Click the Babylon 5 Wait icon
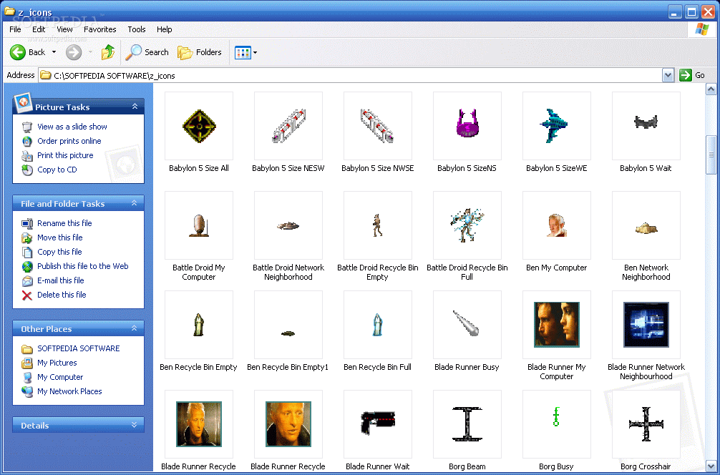This screenshot has height=475, width=720. point(646,127)
